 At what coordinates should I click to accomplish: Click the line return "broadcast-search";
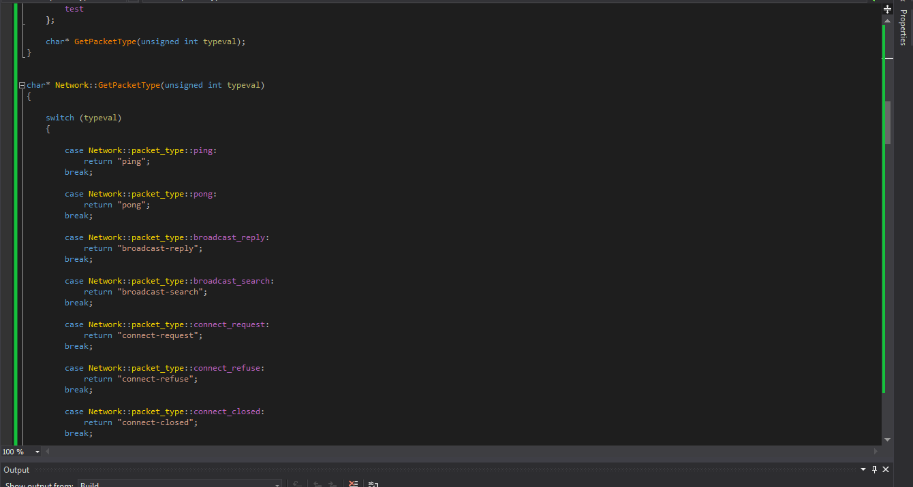[x=146, y=292]
